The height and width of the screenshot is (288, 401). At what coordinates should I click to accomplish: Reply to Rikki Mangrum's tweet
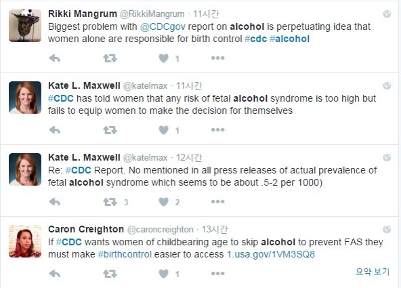(x=54, y=58)
